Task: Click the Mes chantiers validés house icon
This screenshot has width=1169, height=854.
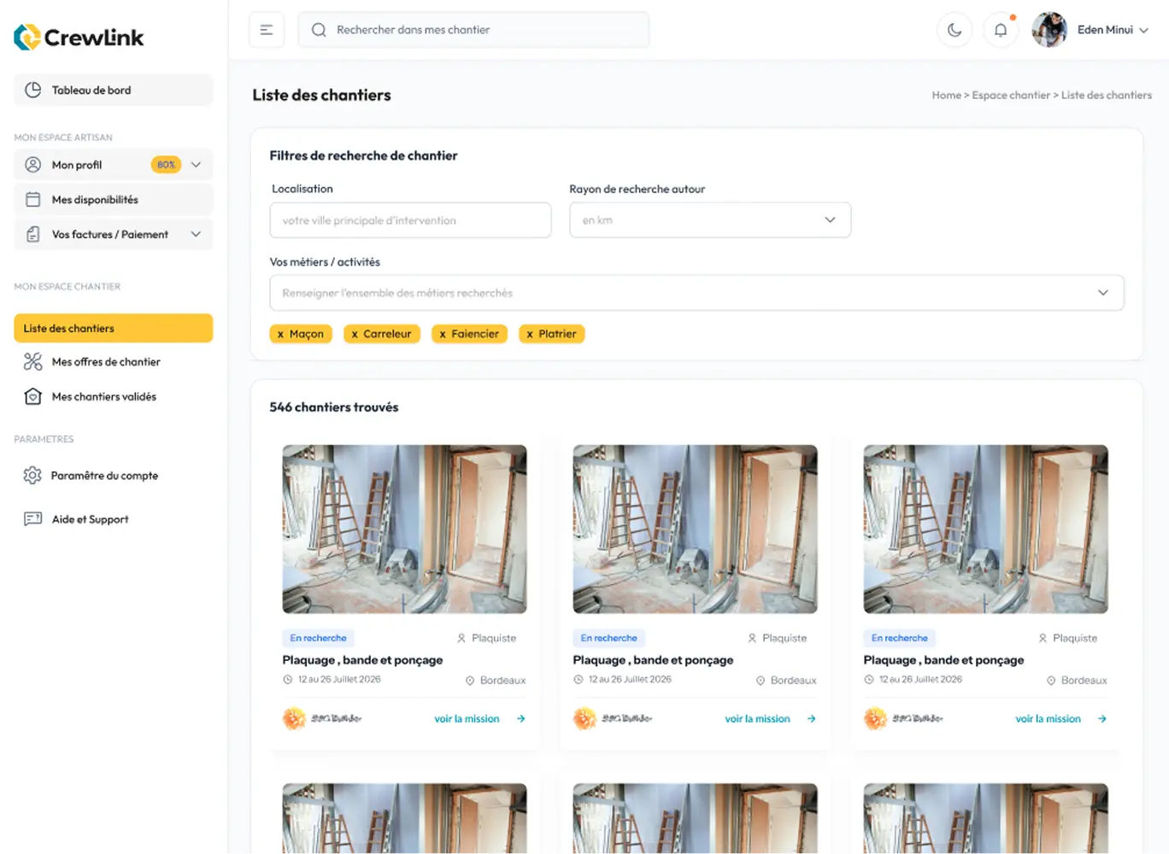Action: pos(33,396)
